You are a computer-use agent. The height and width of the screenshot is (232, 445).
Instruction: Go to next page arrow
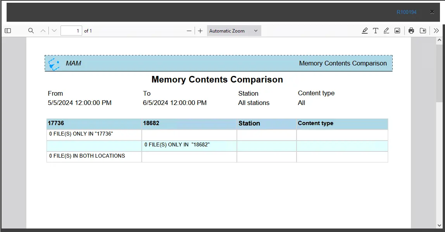pyautogui.click(x=54, y=31)
